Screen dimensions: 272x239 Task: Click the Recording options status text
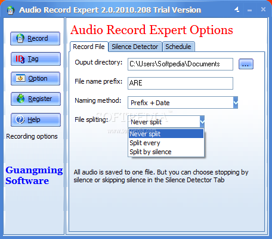pyautogui.click(x=32, y=136)
